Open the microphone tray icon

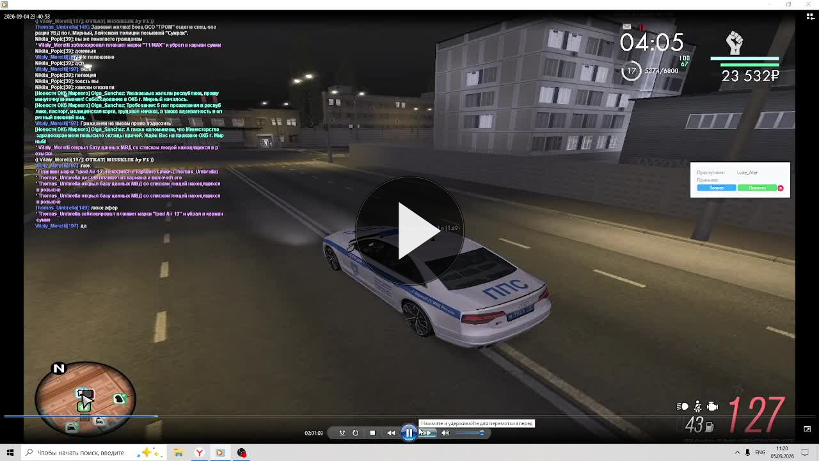[747, 453]
